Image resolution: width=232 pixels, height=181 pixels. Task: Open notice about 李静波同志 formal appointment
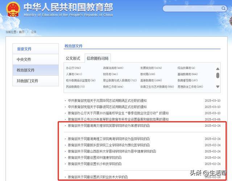[x=107, y=107]
